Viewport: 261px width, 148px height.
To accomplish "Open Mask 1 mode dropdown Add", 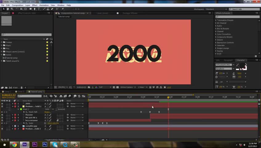I will pyautogui.click(x=49, y=109).
